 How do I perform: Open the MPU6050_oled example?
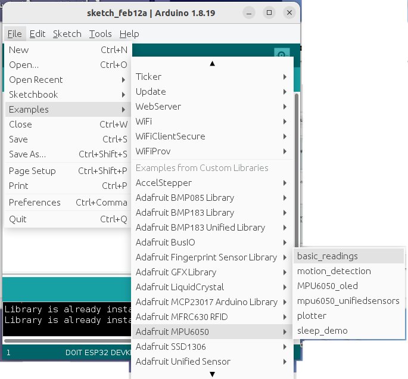(348, 286)
